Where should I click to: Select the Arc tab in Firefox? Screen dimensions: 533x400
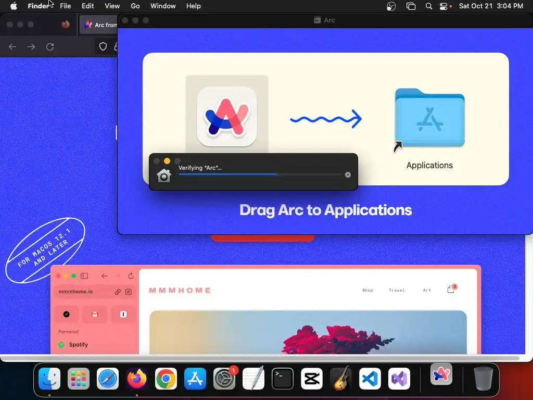[x=98, y=25]
